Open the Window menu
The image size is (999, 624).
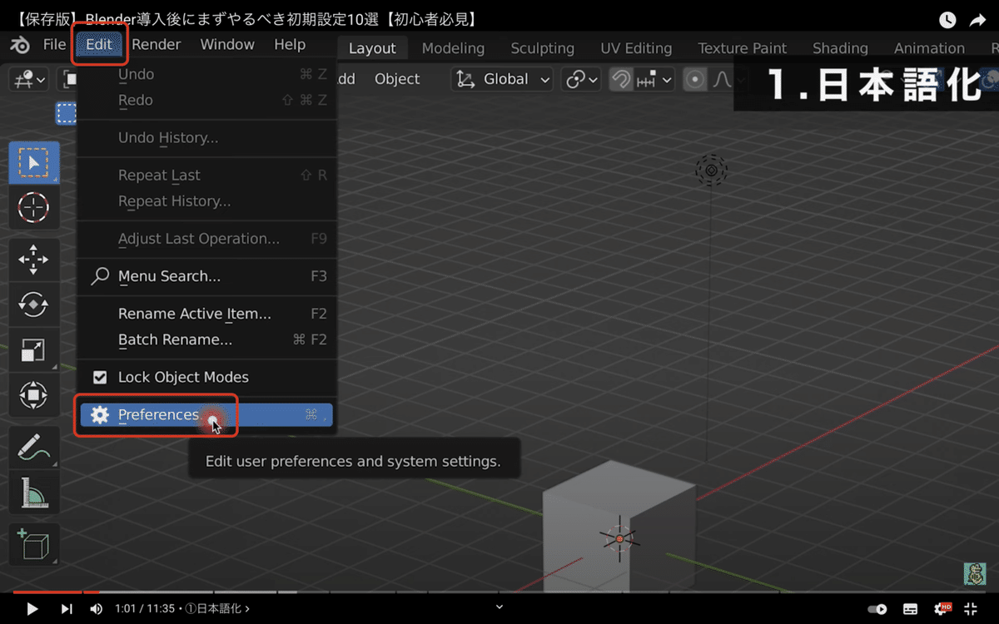229,45
